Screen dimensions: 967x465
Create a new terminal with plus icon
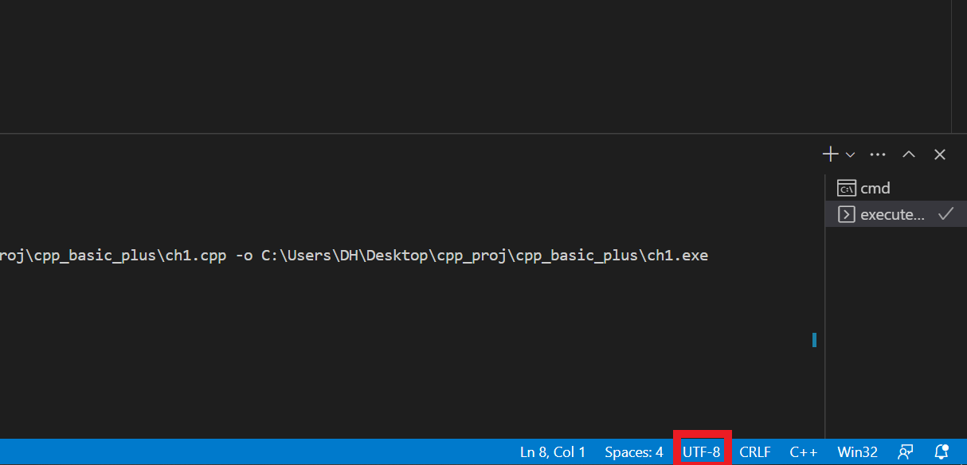pyautogui.click(x=831, y=154)
